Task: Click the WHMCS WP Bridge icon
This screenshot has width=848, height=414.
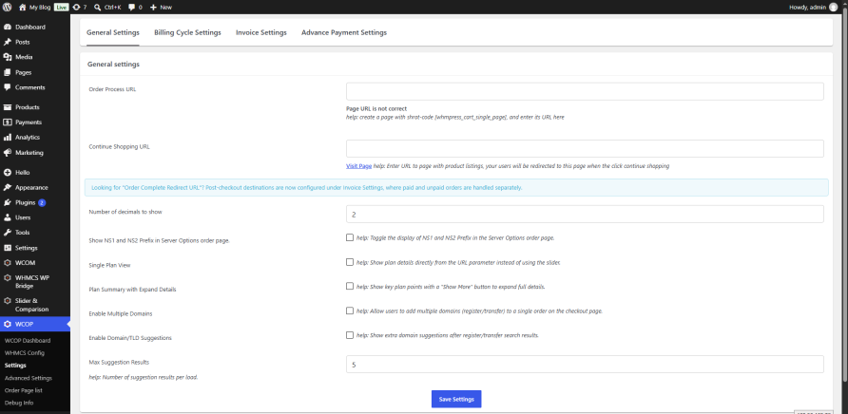Action: pos(8,278)
